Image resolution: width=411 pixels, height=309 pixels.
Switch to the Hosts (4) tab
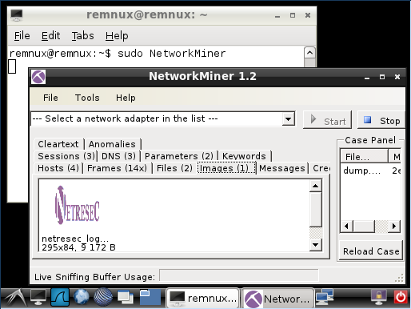[x=58, y=168]
